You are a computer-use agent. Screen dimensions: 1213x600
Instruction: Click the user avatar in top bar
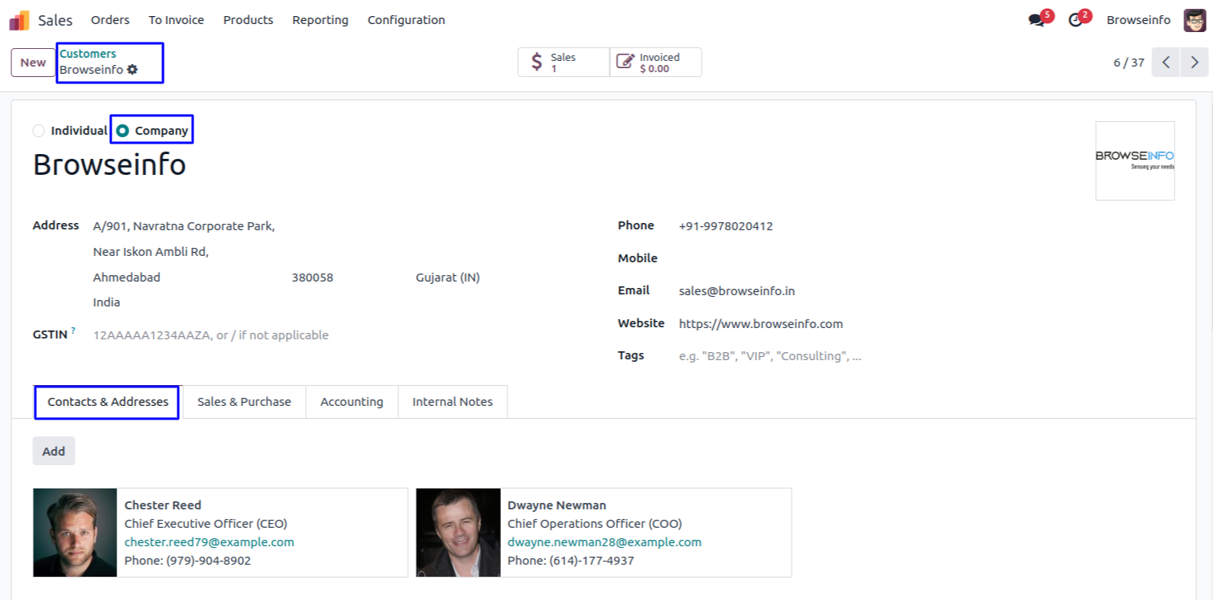click(1195, 20)
